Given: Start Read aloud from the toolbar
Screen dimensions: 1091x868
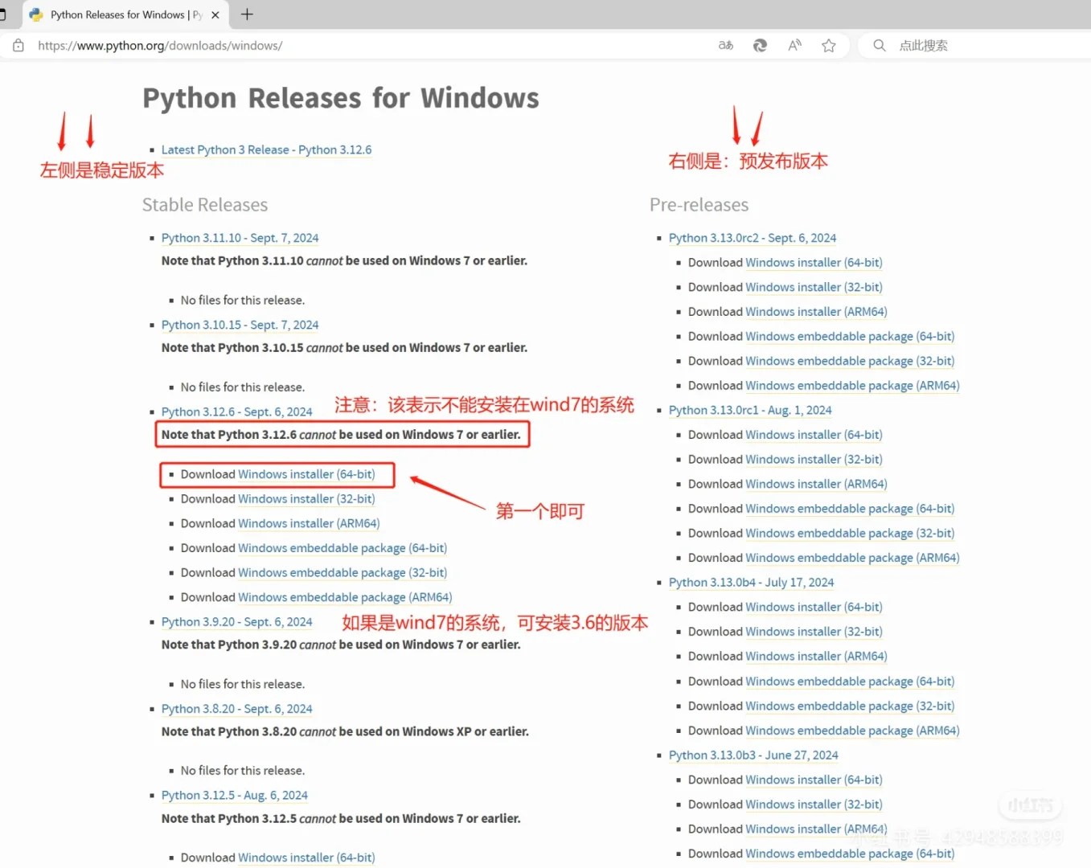Looking at the screenshot, I should click(x=794, y=45).
